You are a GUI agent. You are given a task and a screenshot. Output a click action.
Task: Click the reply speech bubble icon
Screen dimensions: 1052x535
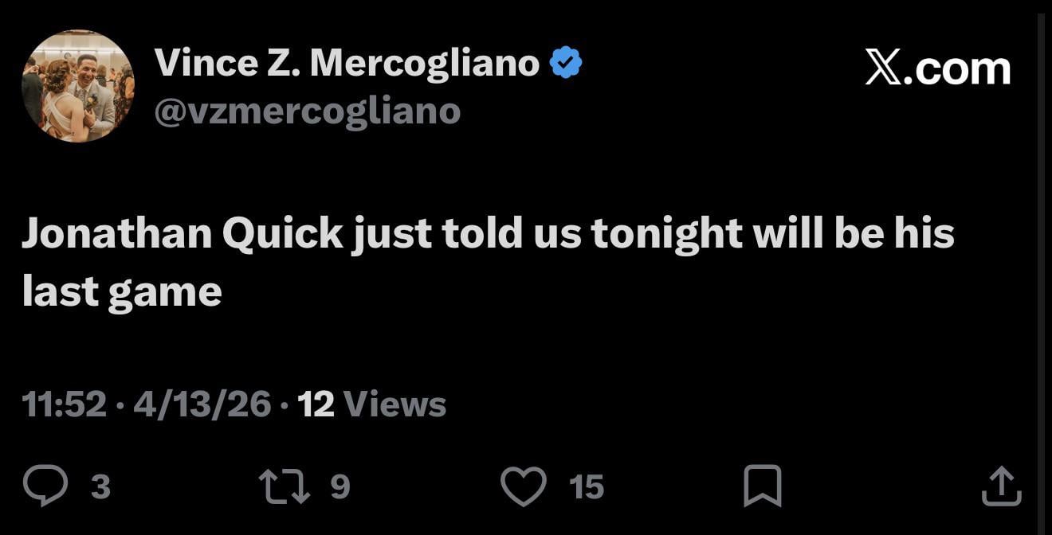(x=45, y=486)
